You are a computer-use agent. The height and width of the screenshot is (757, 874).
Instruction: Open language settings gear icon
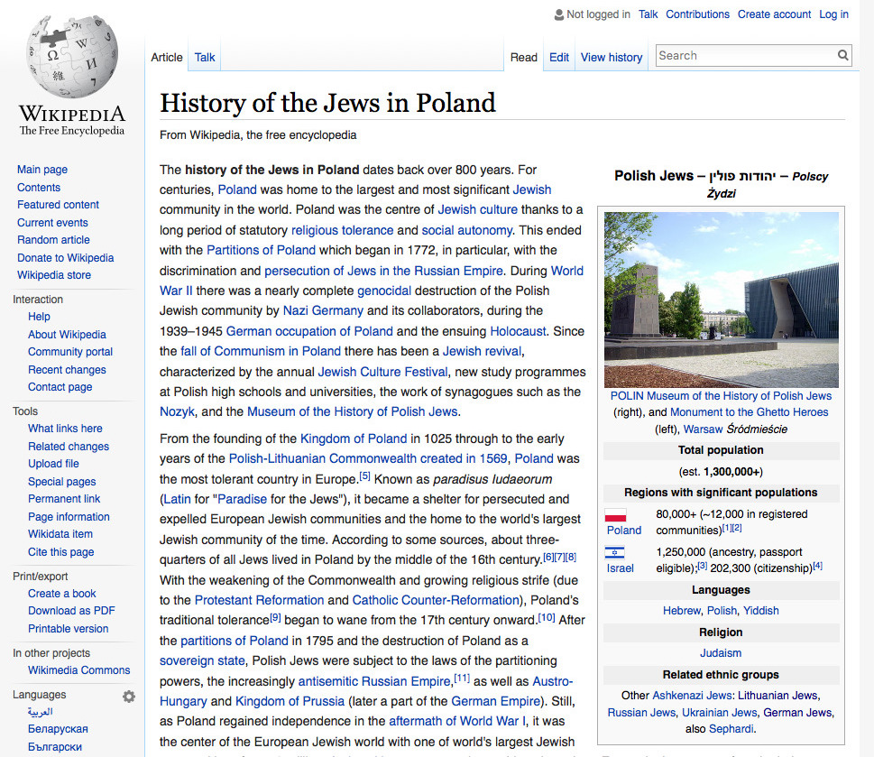click(x=129, y=696)
